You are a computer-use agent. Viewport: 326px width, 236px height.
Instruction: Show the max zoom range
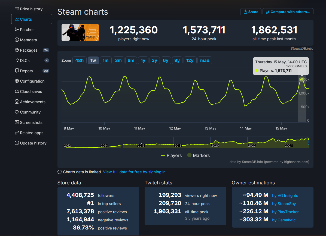205,61
